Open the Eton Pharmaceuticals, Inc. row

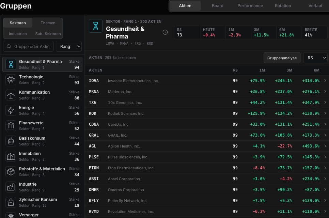coord(207,168)
